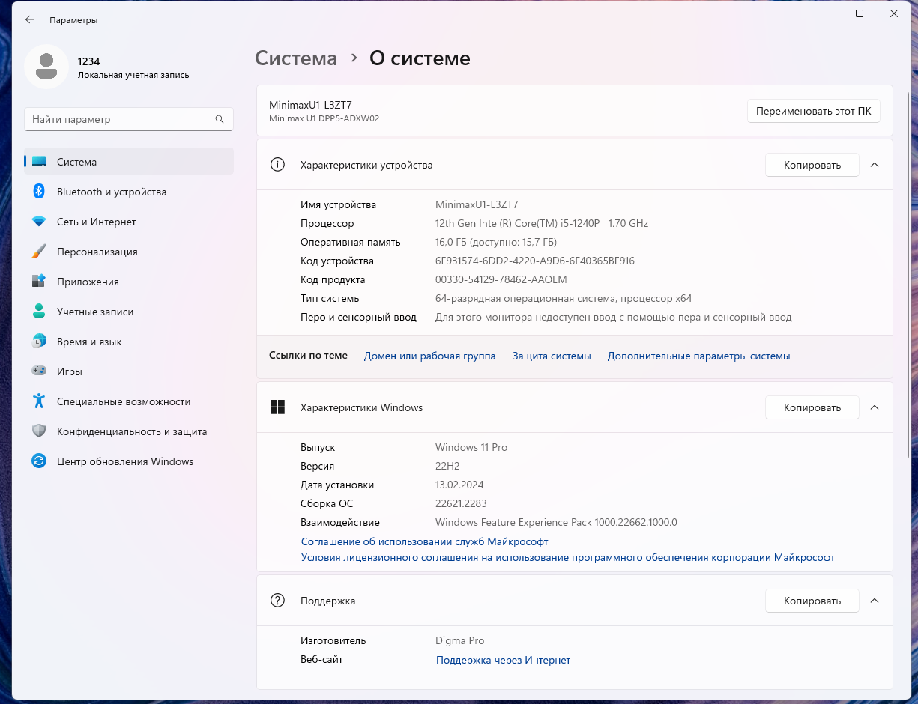Screen dimensions: 918x704
Task: Click the Windows Update refresh icon
Action: (x=39, y=461)
